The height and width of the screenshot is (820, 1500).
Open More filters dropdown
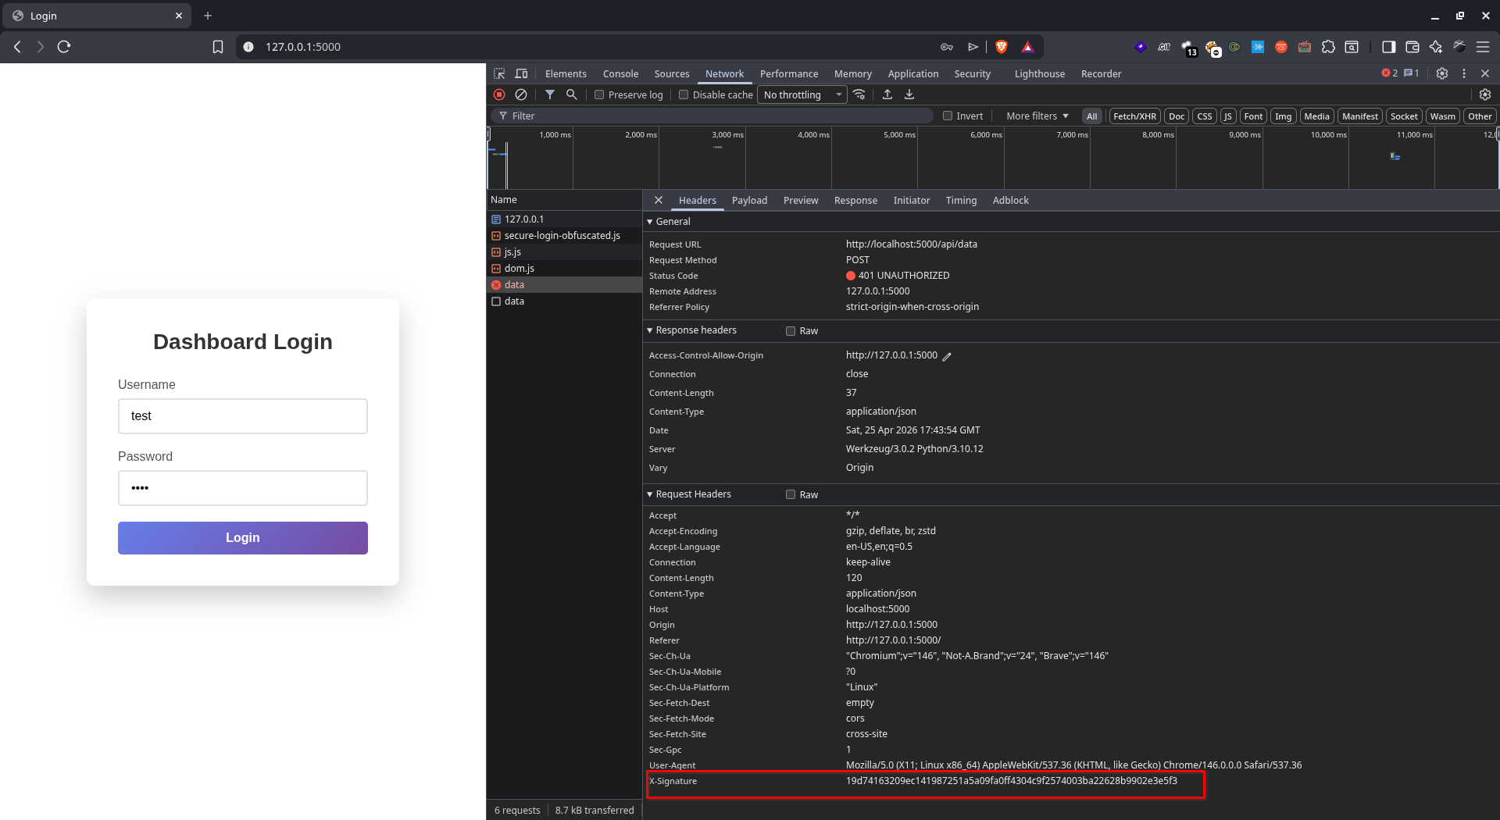click(x=1037, y=116)
